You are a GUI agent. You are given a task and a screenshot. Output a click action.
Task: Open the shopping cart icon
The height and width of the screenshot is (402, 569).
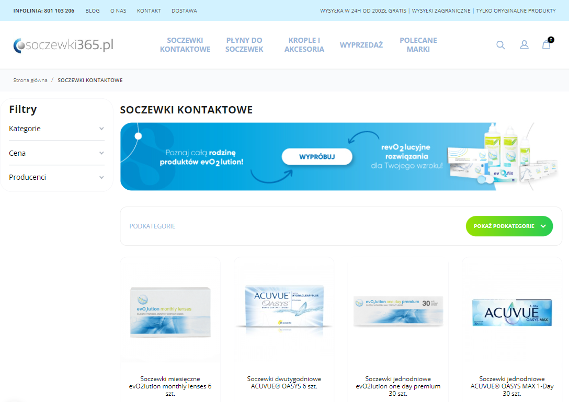[x=547, y=44]
